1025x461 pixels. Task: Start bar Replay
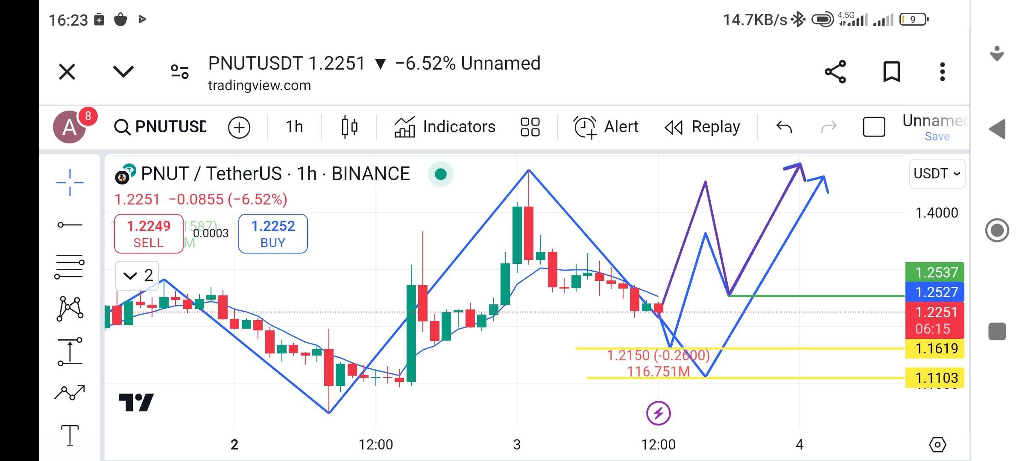click(x=703, y=127)
